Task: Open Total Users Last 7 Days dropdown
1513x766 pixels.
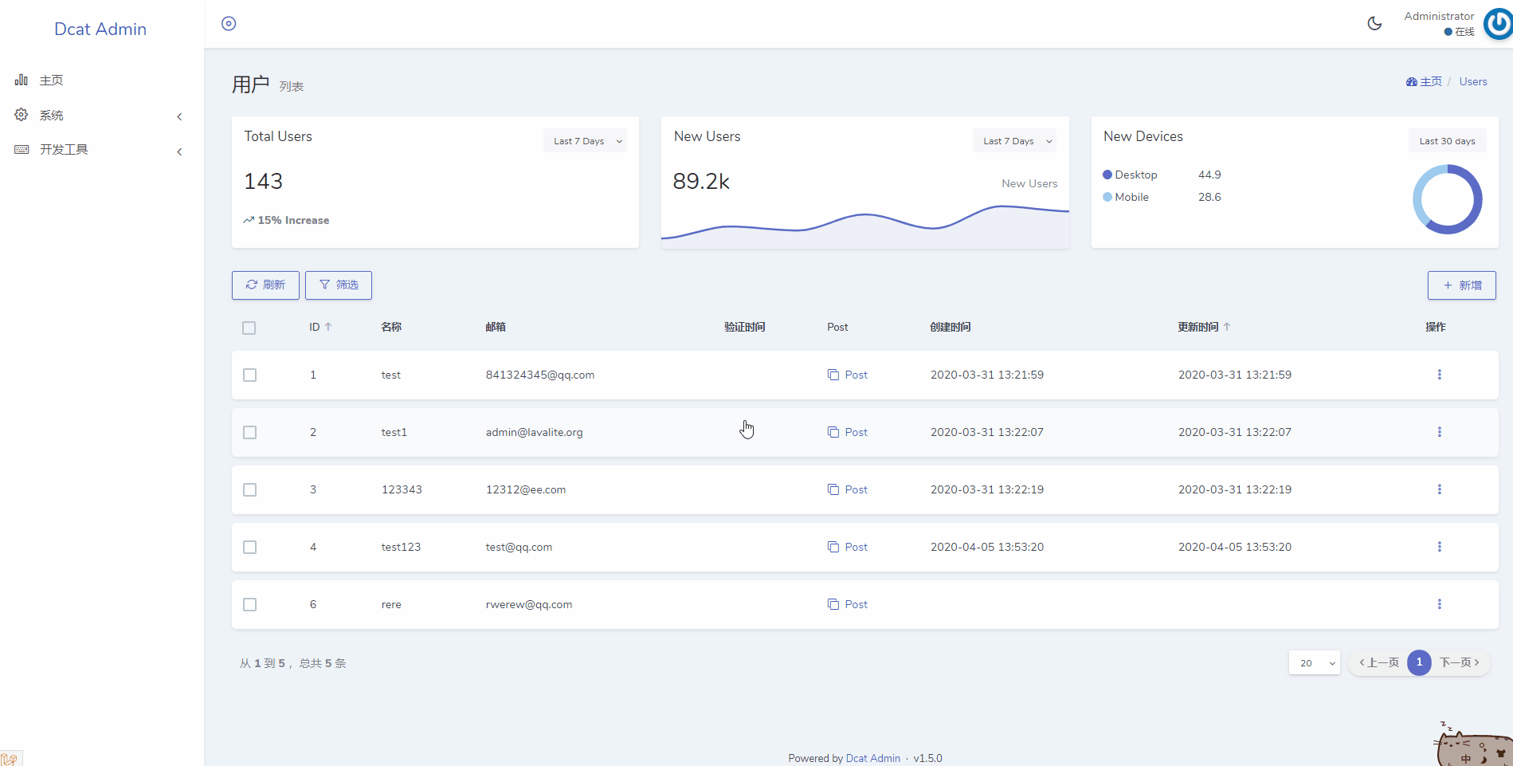Action: pos(586,141)
